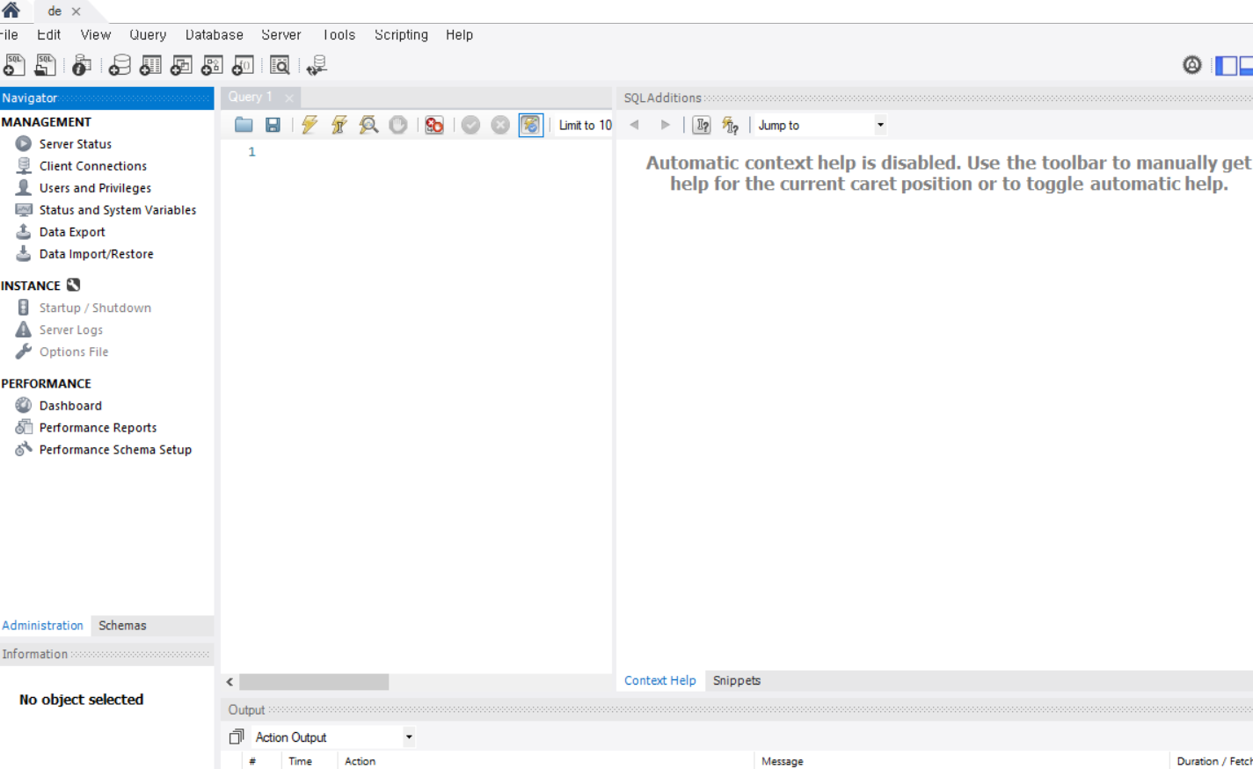Rollback the transaction X icon
This screenshot has height=769, width=1253.
click(x=500, y=125)
